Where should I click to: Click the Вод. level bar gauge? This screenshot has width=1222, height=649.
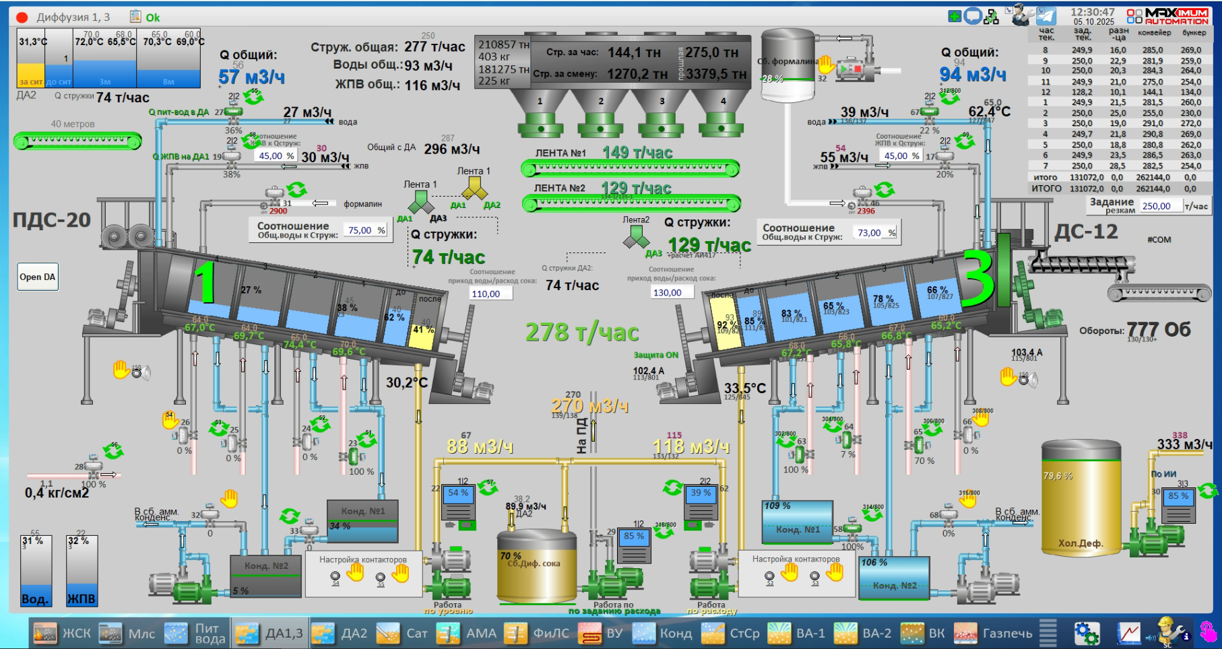tap(36, 571)
